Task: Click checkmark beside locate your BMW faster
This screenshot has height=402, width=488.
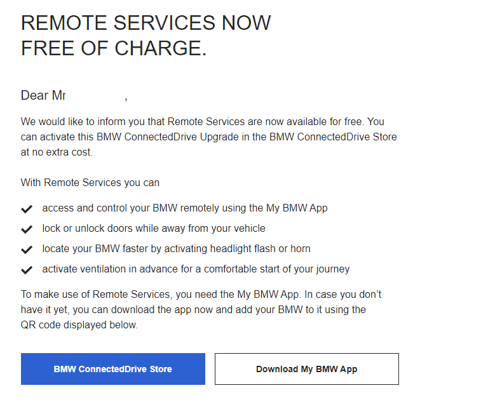Action: click(27, 250)
